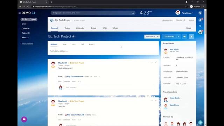Open the Bitrix24 messenger icon in the right sidebar
The image size is (224, 126).
point(200,32)
